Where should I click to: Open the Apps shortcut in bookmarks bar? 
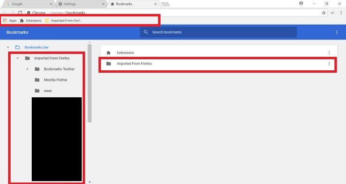pos(10,21)
